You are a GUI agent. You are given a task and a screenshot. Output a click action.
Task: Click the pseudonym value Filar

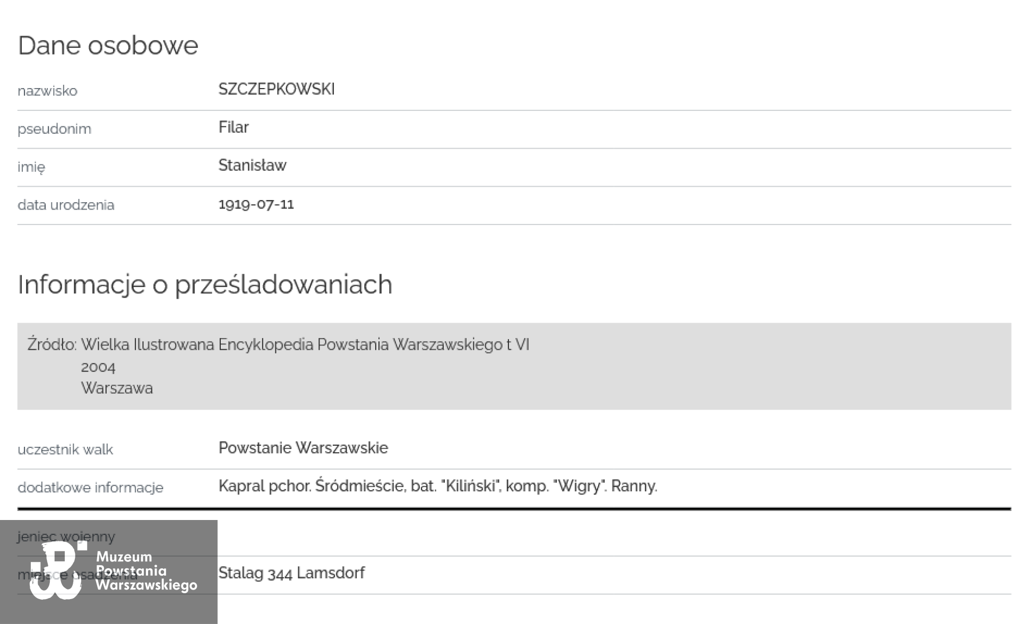(234, 127)
